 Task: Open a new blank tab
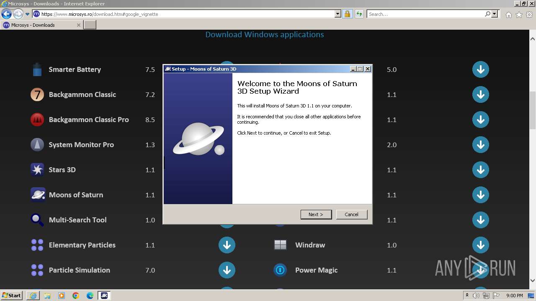point(90,25)
